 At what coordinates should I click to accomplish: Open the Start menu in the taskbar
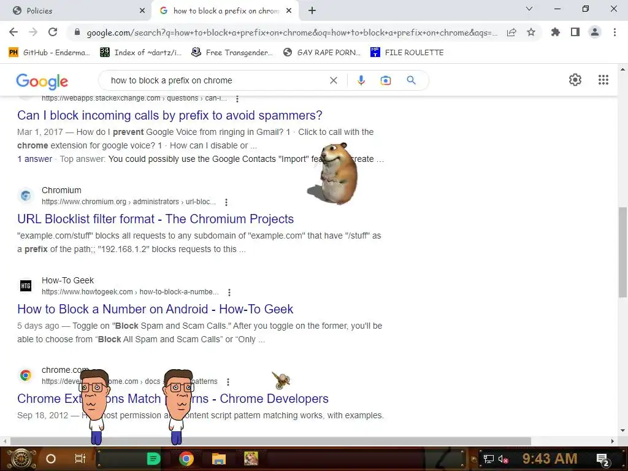(x=20, y=459)
